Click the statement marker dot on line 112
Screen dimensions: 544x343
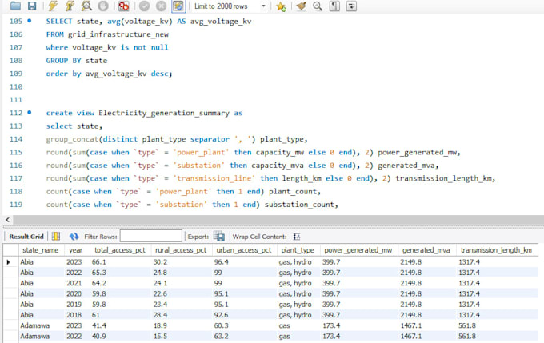tap(30, 113)
